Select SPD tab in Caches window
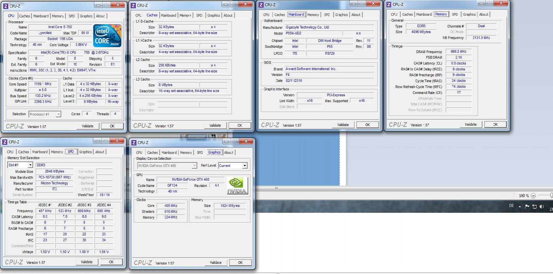The height and width of the screenshot is (274, 553). (199, 15)
